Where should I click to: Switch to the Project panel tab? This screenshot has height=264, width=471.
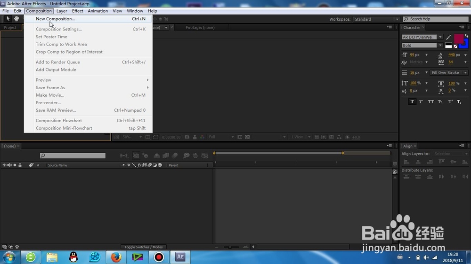(10, 27)
